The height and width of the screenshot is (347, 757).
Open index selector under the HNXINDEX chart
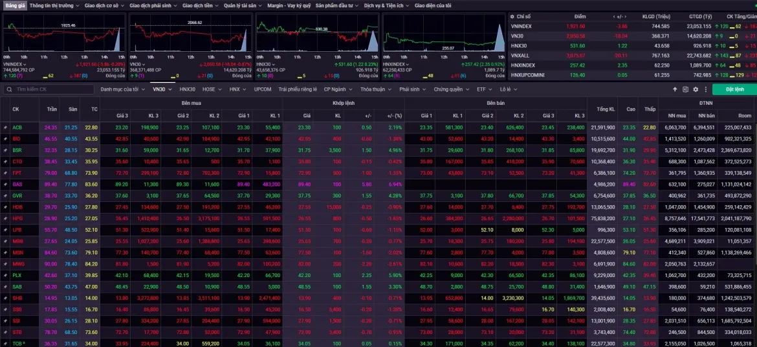pyautogui.click(x=395, y=64)
